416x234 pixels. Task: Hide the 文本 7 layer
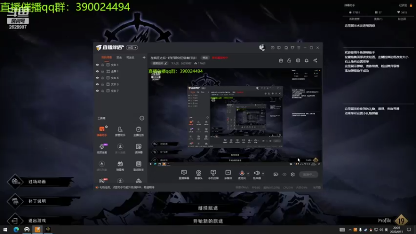97,90
